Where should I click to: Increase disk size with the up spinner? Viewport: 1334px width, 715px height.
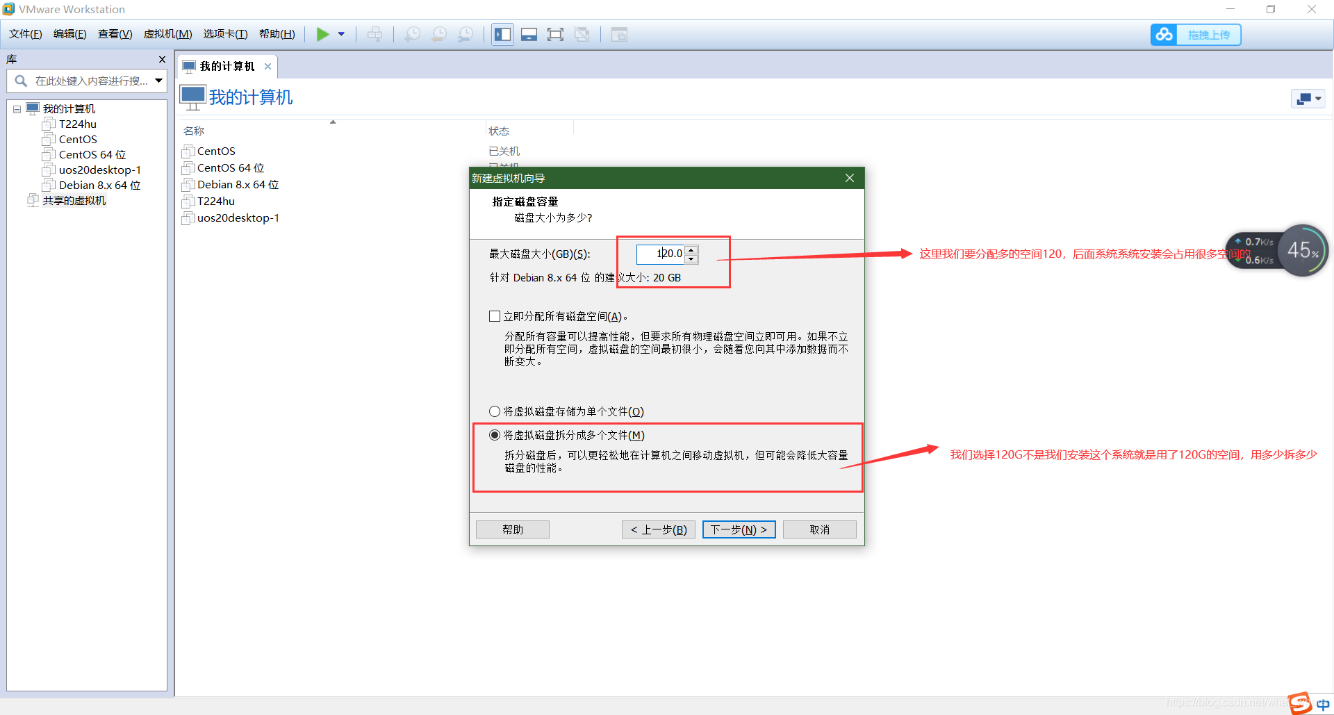tap(691, 249)
